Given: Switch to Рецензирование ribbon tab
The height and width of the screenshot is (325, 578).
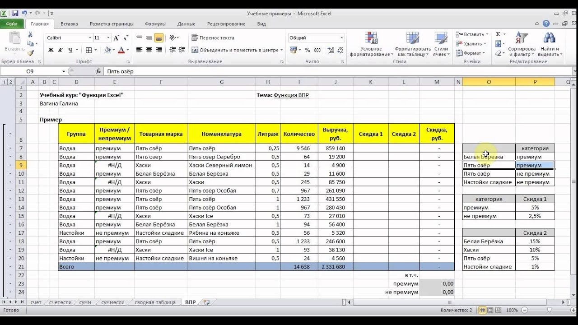Looking at the screenshot, I should tap(226, 24).
